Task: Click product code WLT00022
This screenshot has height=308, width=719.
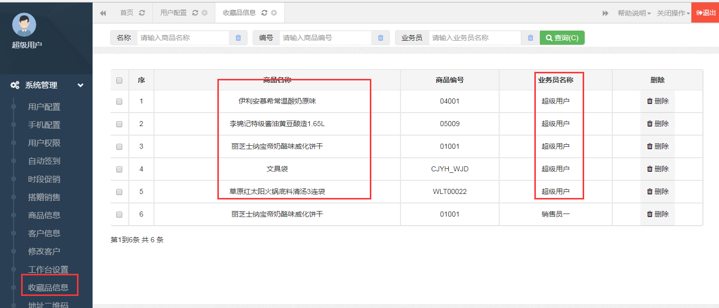Action: point(450,191)
